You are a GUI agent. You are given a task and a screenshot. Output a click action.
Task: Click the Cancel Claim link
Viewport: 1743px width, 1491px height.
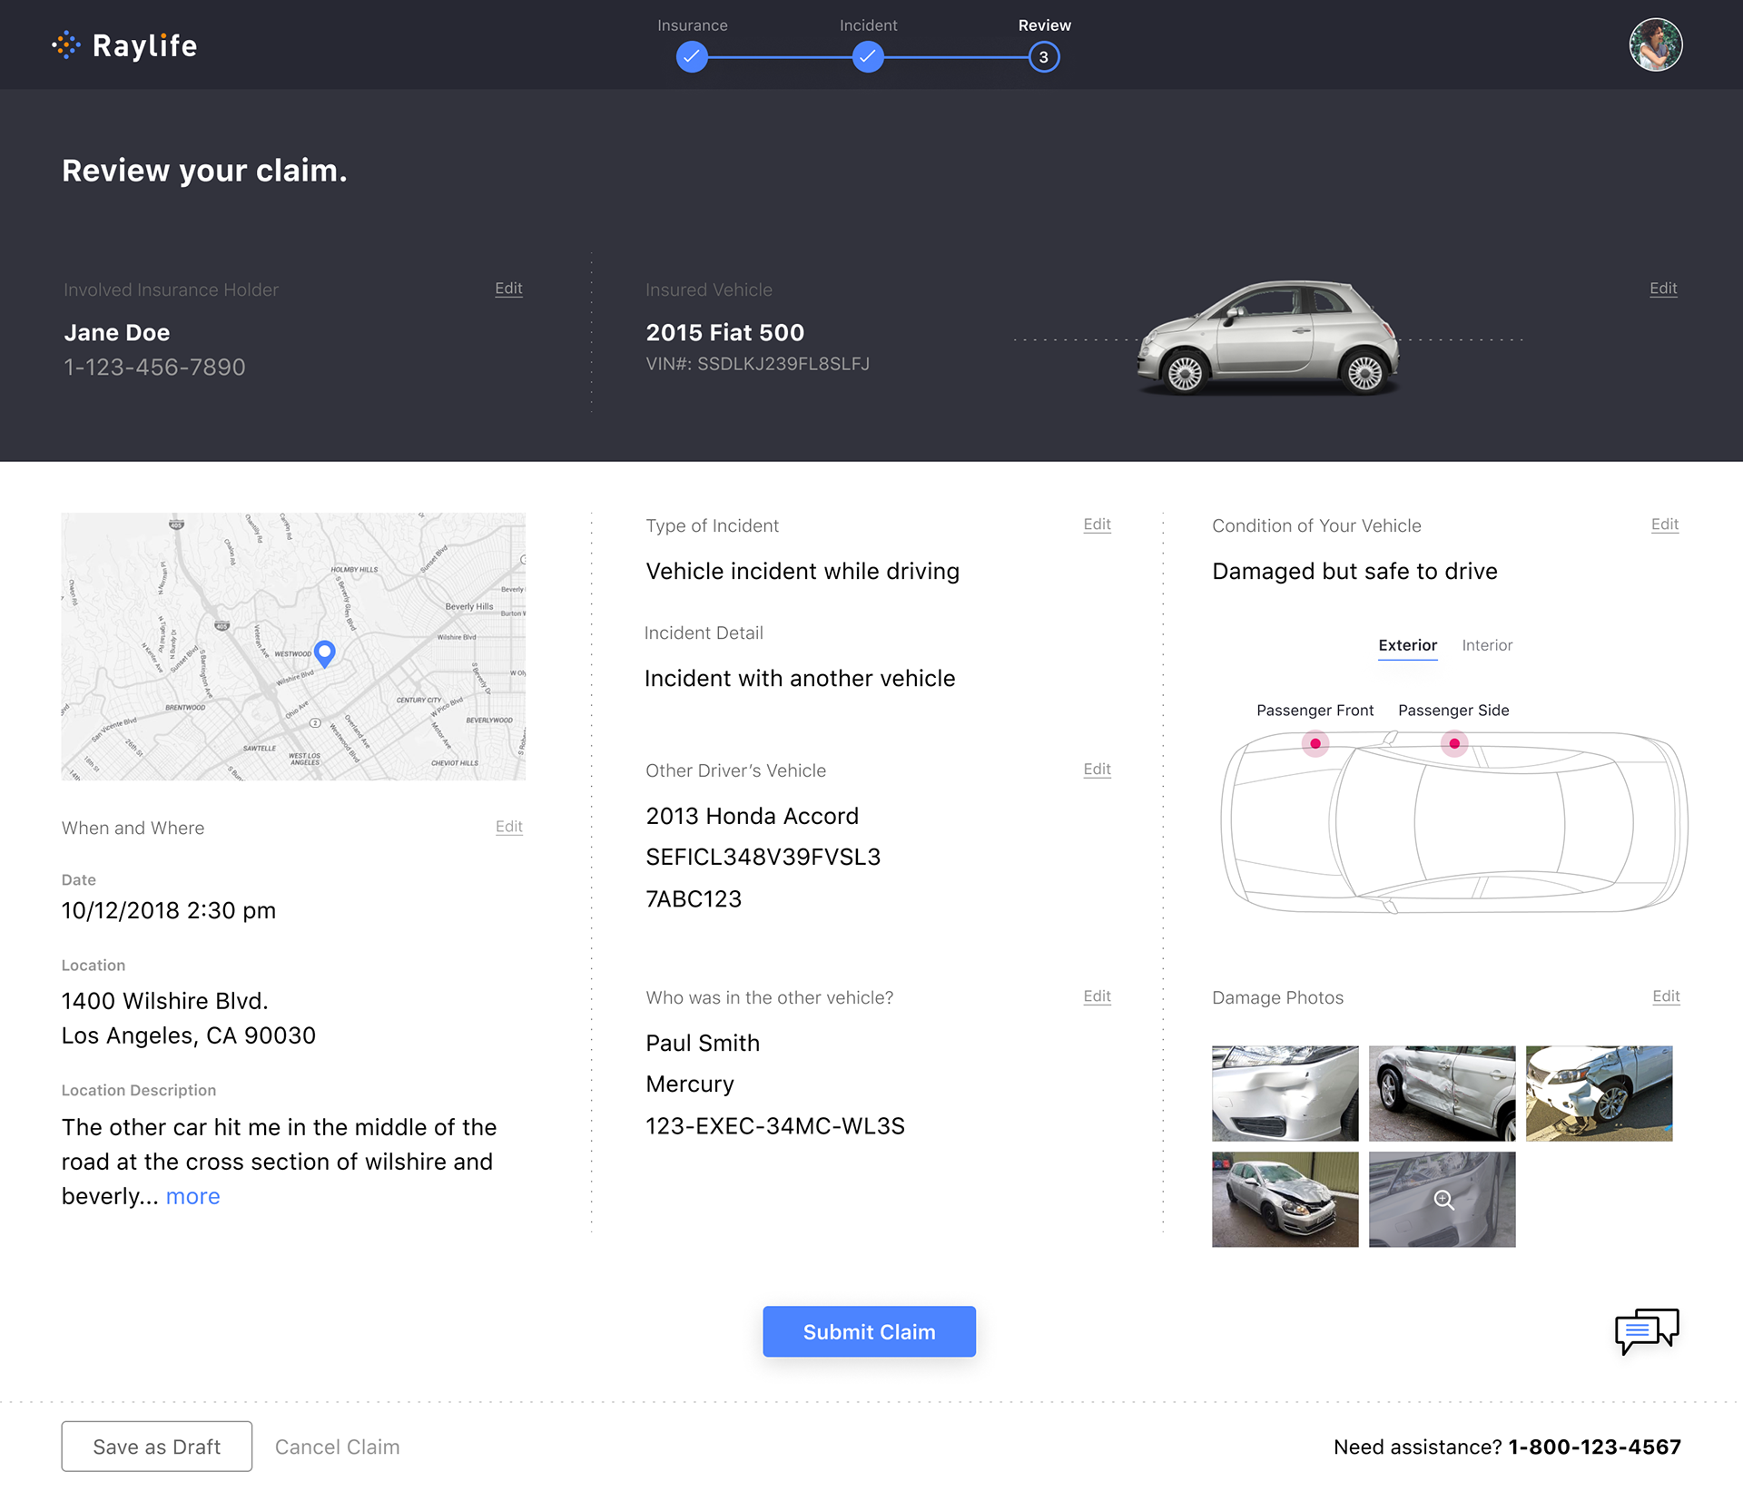337,1447
